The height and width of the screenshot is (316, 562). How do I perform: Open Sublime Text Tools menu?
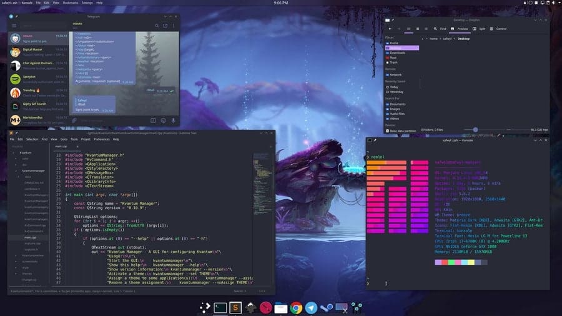coord(74,139)
